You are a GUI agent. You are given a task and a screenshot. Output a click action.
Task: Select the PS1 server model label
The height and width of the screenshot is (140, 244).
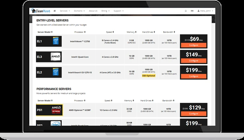40,110
